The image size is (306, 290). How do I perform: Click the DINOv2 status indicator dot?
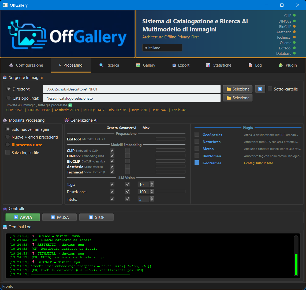(x=294, y=21)
